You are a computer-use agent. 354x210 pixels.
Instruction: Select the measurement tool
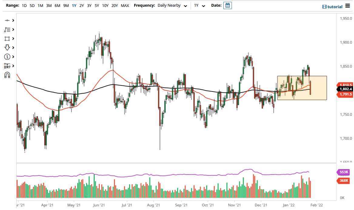coord(7,66)
